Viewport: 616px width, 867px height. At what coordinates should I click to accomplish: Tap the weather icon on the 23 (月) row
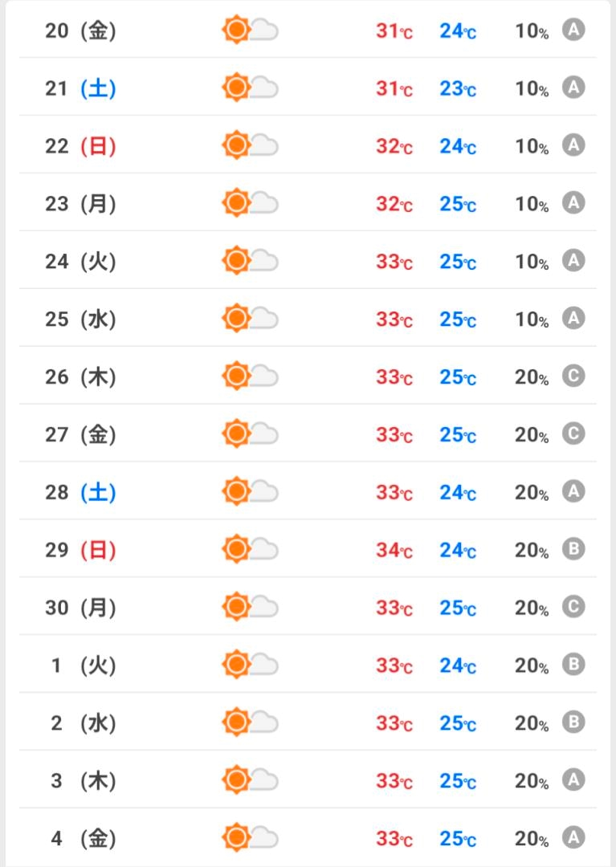[250, 203]
